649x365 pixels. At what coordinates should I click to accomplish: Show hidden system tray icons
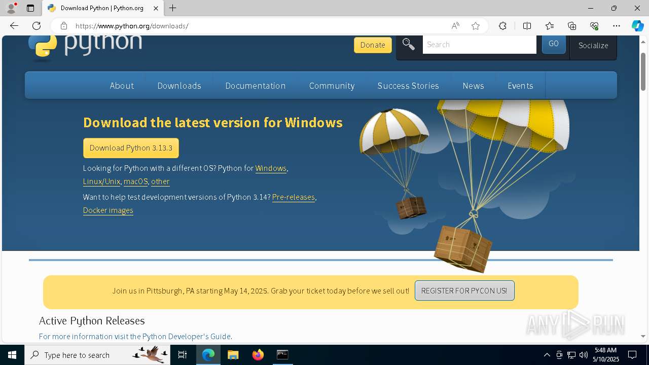coord(547,355)
